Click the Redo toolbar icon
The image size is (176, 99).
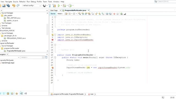(x=18, y=5)
